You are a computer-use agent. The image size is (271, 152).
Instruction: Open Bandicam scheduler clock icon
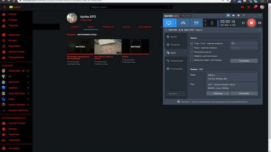pyautogui.click(x=238, y=15)
